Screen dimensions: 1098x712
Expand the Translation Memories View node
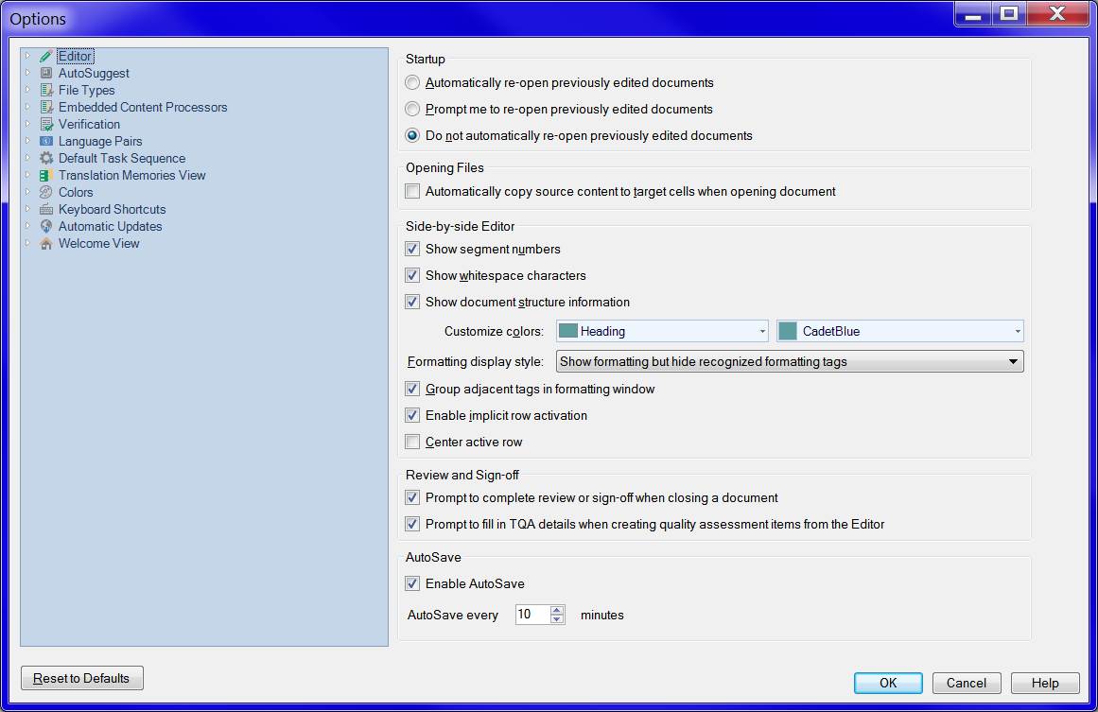pos(27,174)
